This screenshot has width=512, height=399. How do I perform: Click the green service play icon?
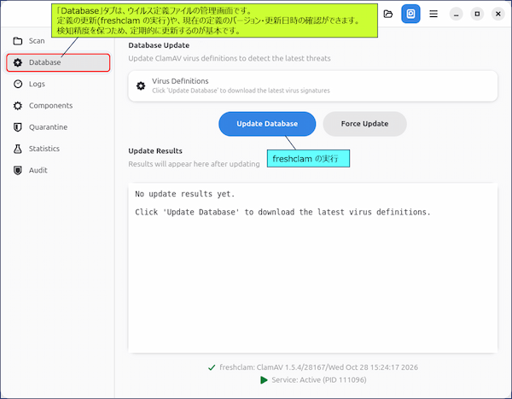click(x=264, y=380)
